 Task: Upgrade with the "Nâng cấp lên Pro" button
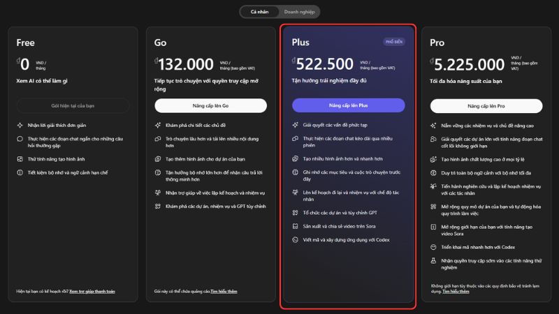486,105
